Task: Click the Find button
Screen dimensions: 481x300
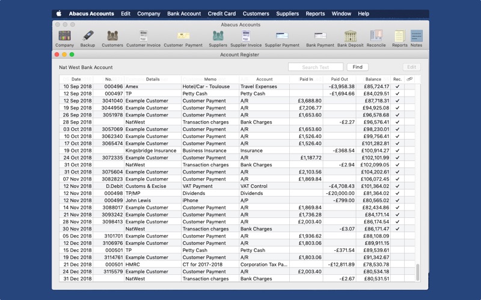Action: (357, 67)
